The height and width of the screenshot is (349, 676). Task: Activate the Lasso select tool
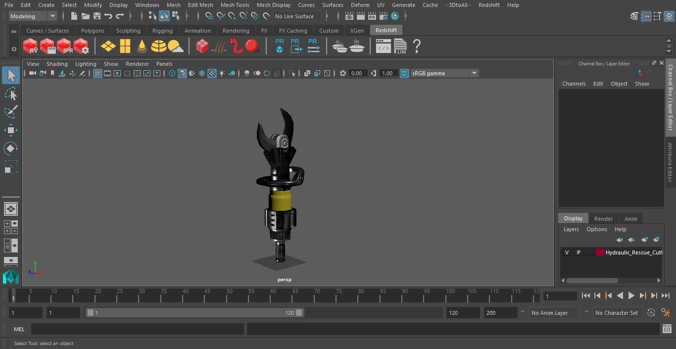coord(11,94)
